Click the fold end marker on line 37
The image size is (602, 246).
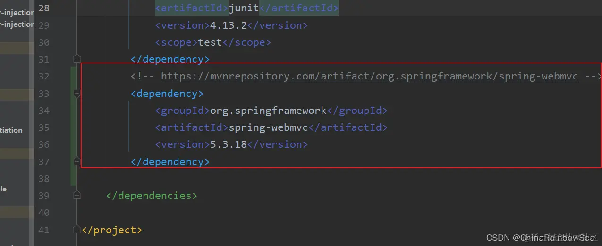click(77, 161)
